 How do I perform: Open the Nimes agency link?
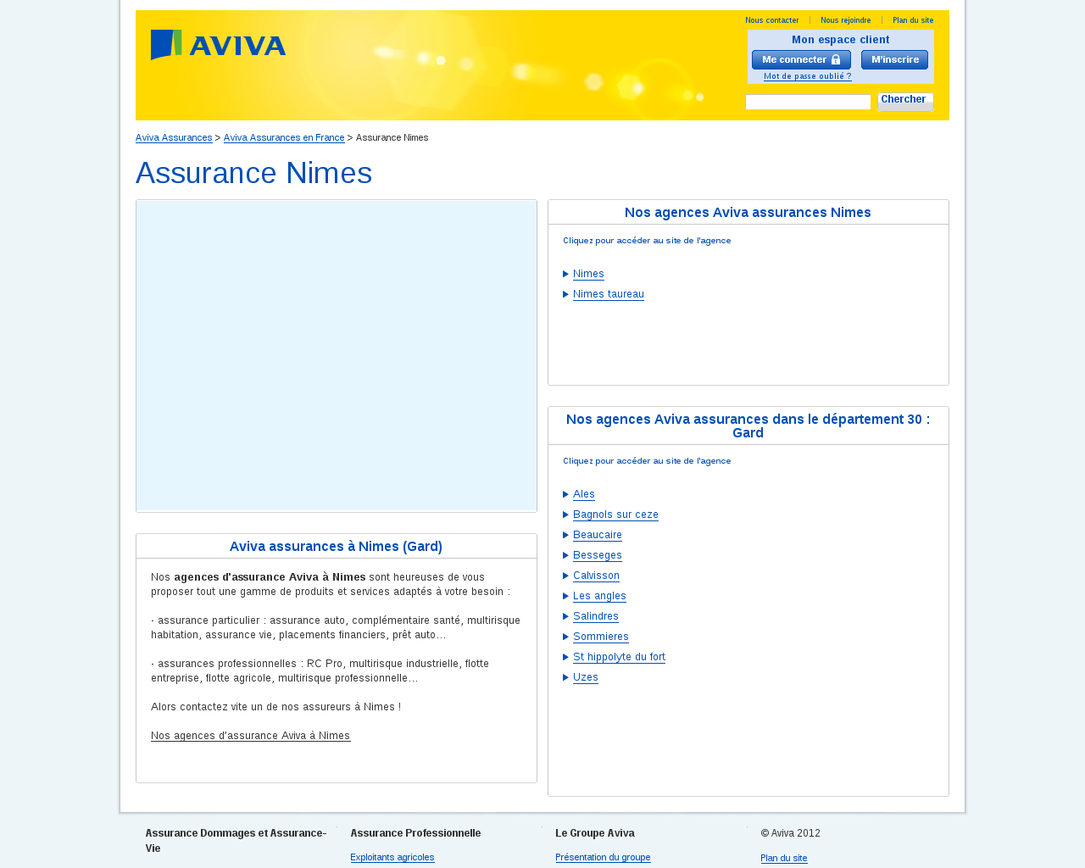point(588,274)
